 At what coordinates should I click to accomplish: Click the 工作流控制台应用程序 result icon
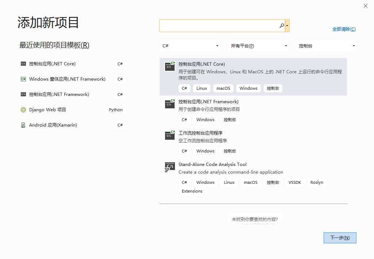click(x=170, y=135)
